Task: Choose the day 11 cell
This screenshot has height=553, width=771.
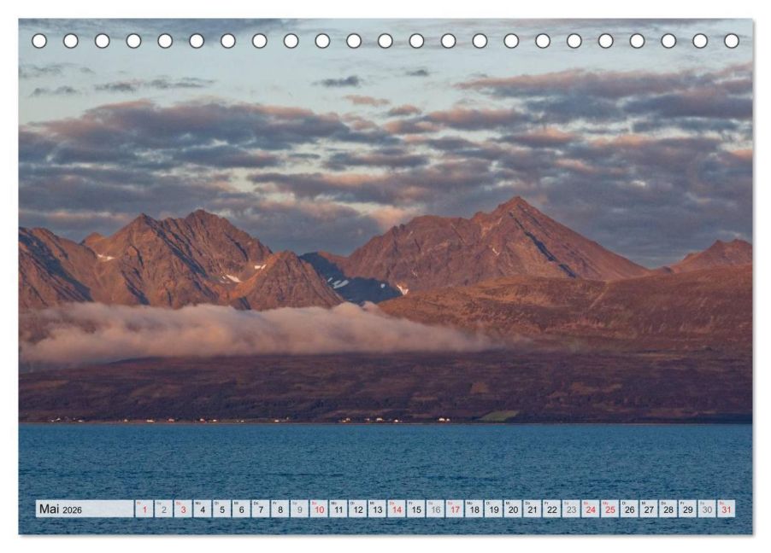Action: click(x=338, y=509)
